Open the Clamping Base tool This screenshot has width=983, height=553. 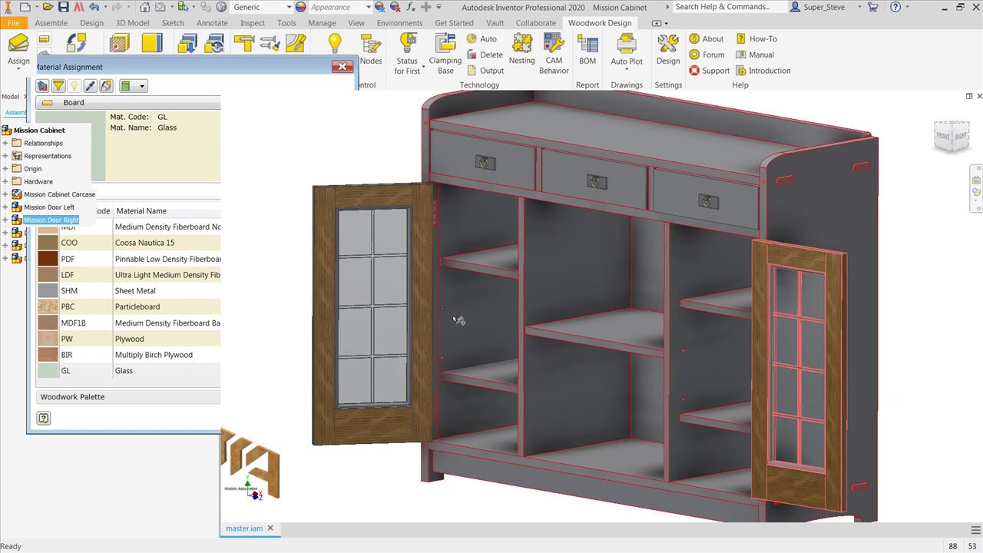pyautogui.click(x=445, y=54)
